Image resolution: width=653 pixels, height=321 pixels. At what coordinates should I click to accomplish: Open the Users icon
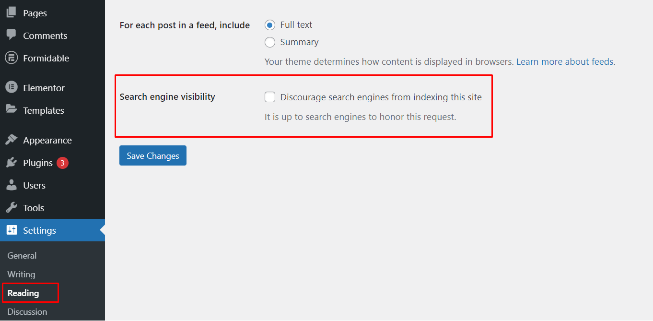[11, 185]
